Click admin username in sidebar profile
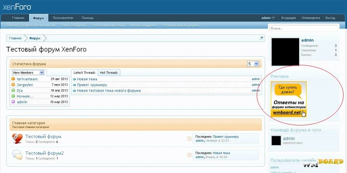This screenshot has width=347, height=173. 307,40
